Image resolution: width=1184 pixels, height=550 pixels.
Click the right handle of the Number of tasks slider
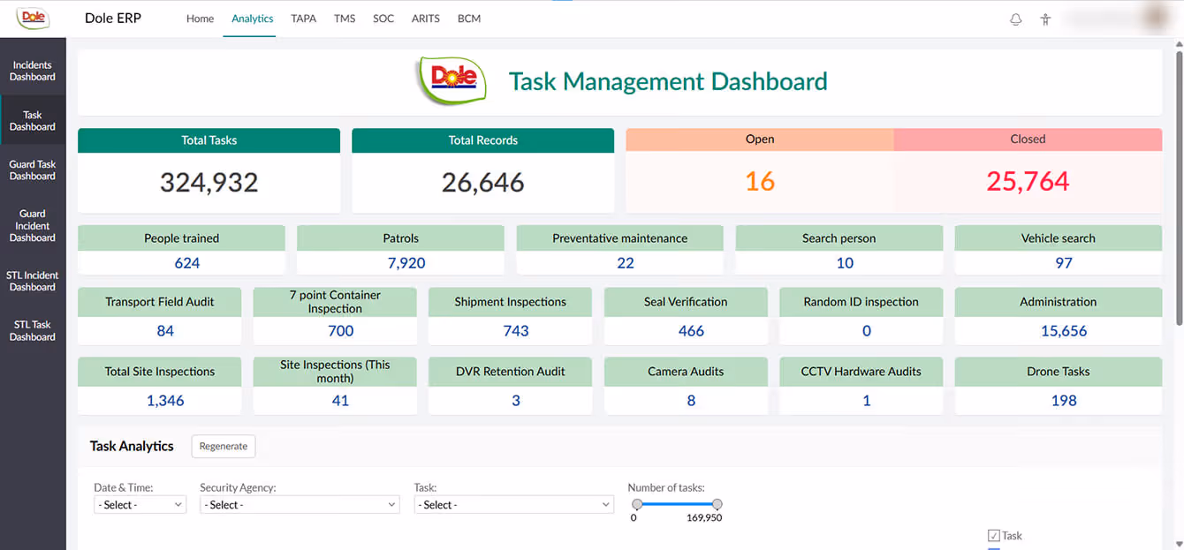717,504
